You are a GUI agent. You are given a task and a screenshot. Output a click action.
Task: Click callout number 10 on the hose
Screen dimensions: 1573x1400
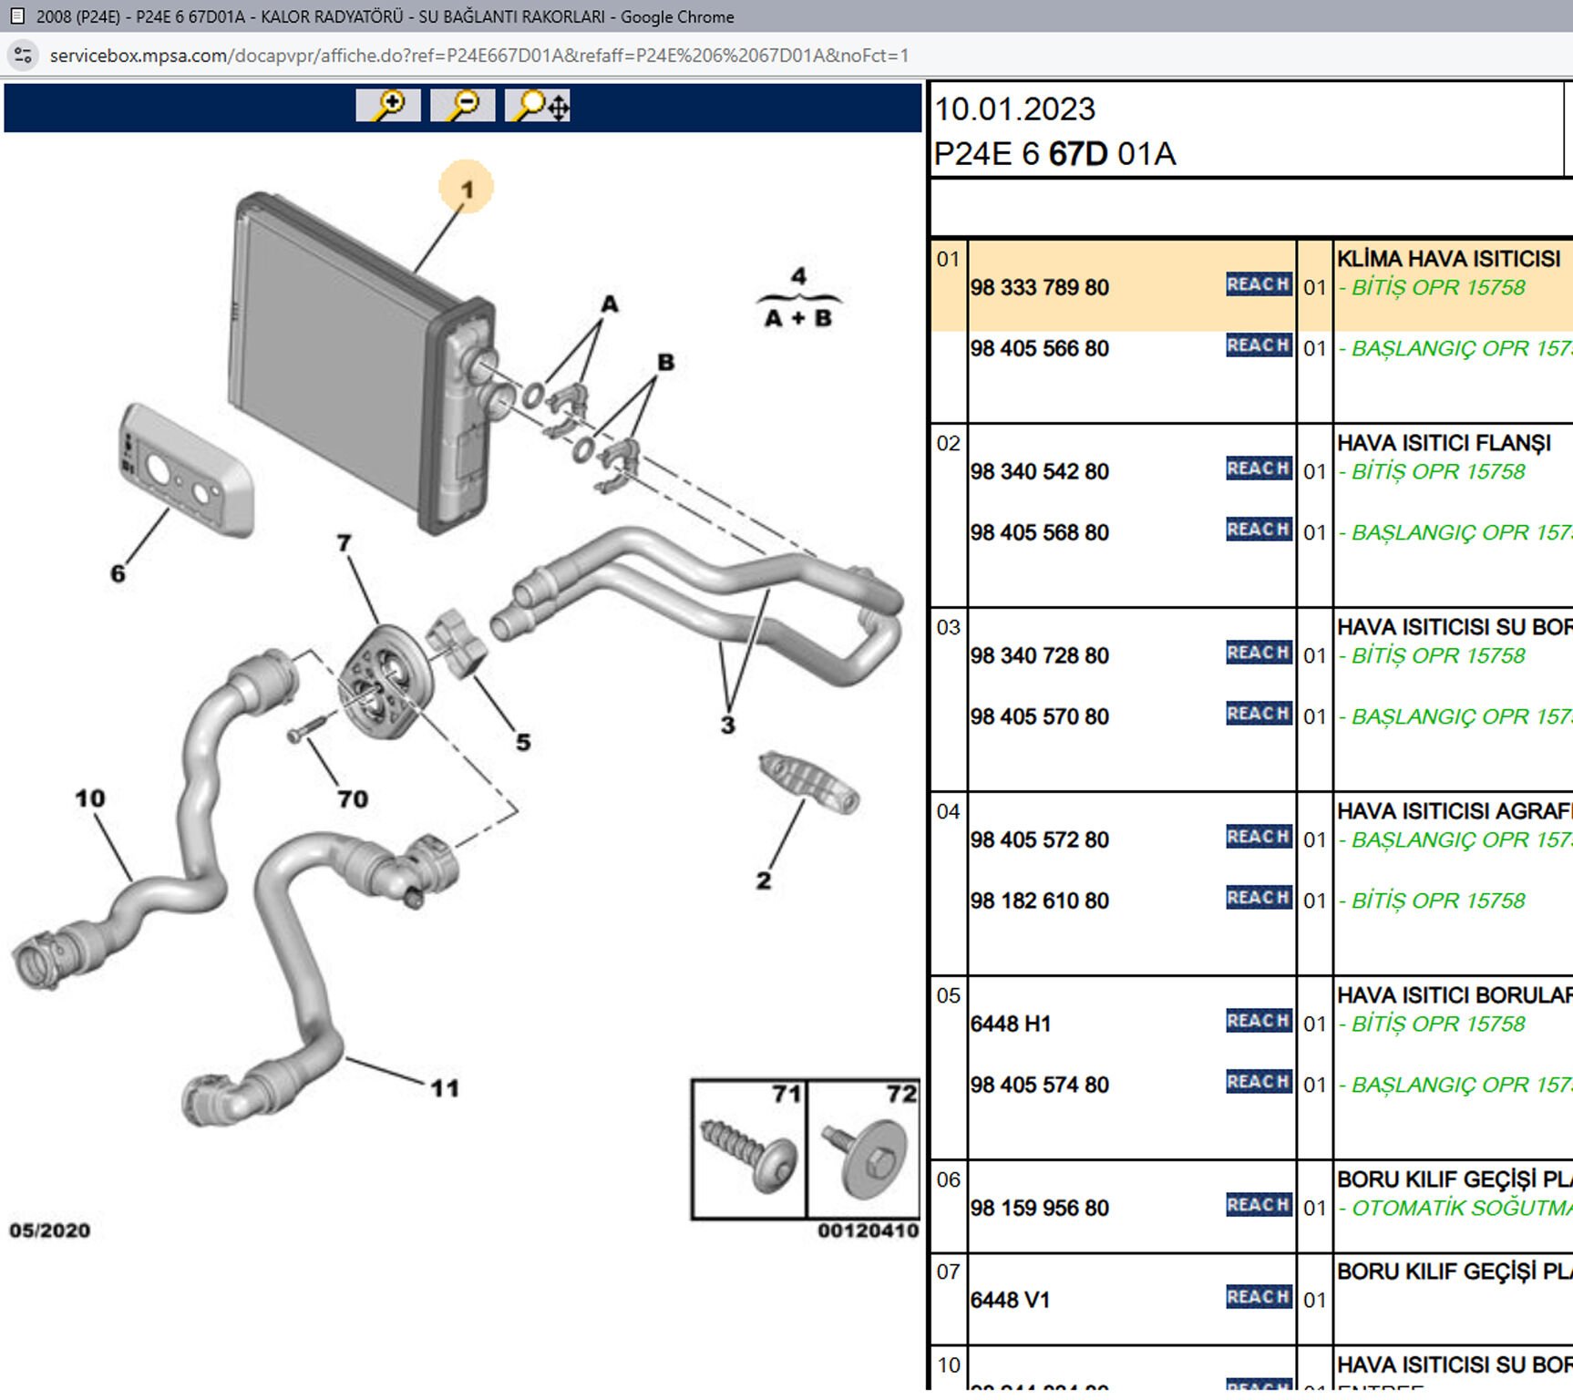(x=90, y=798)
